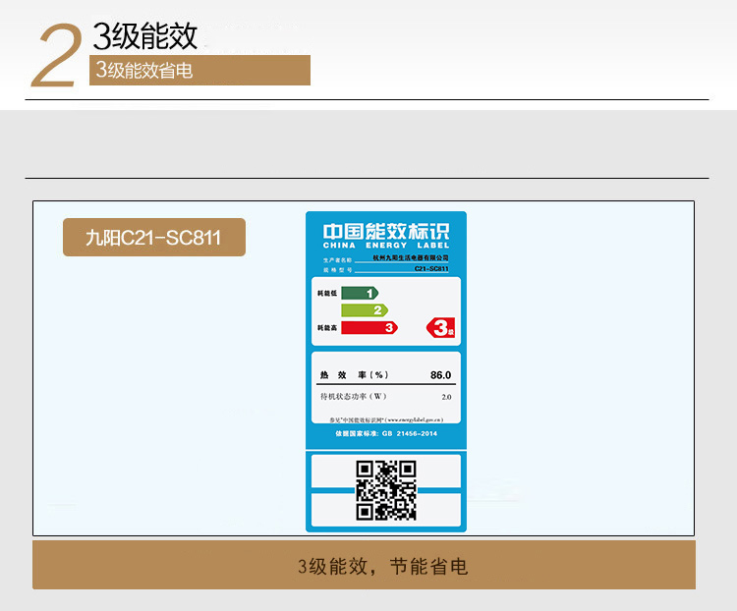Select the light green grade 2 arrow
Image resolution: width=737 pixels, height=611 pixels.
point(365,310)
